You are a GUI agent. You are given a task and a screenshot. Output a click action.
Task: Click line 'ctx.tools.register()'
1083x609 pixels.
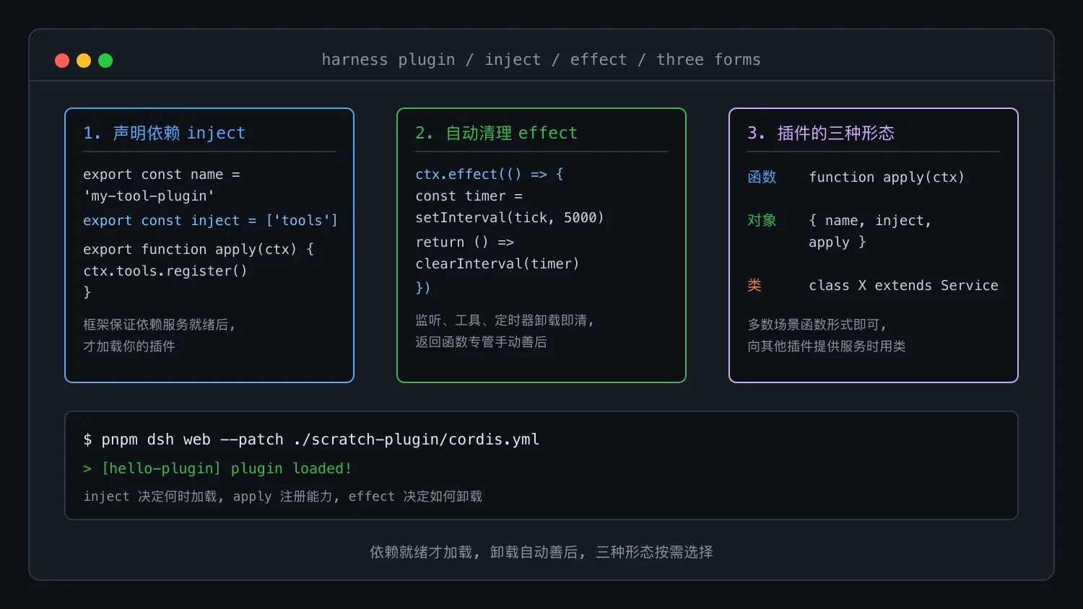click(165, 271)
